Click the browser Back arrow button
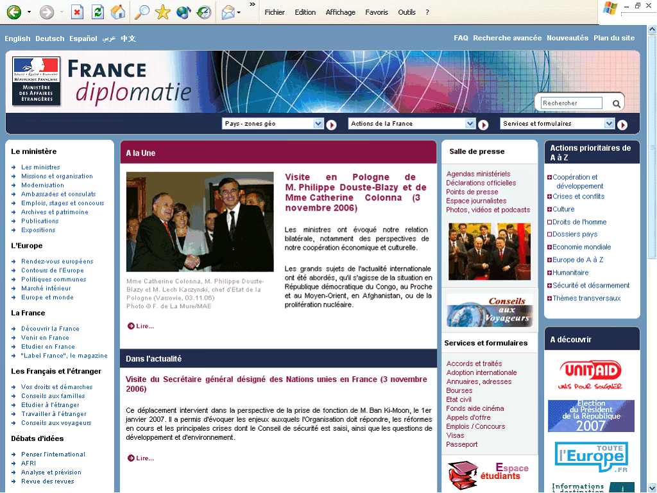The height and width of the screenshot is (493, 657). pyautogui.click(x=13, y=12)
